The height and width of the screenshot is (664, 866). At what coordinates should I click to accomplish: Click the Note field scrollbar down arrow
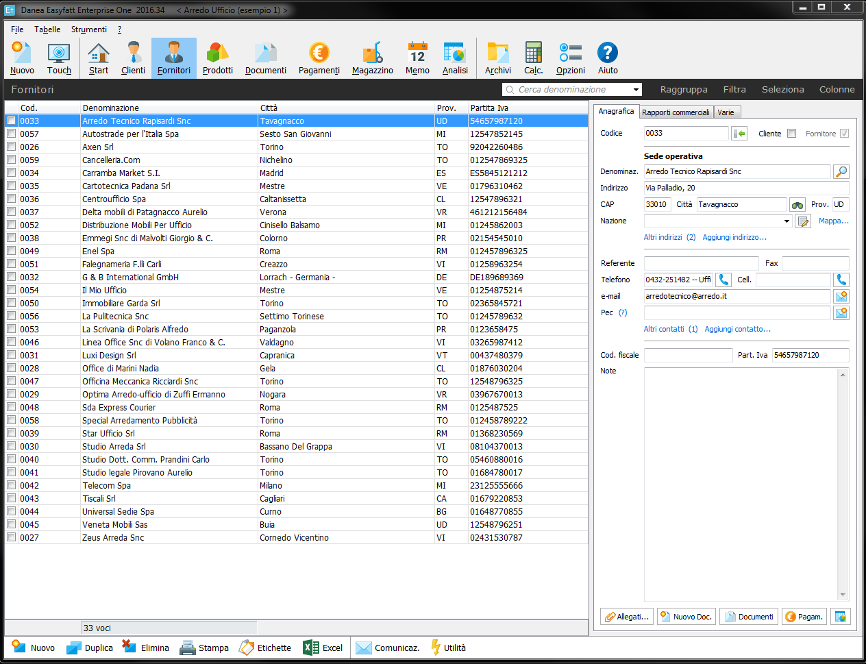pos(843,595)
